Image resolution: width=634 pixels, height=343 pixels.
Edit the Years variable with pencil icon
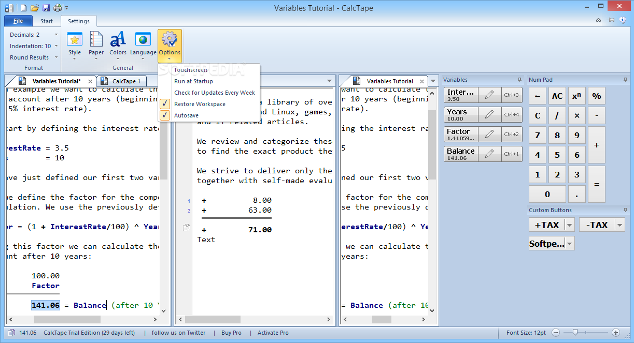pos(489,114)
